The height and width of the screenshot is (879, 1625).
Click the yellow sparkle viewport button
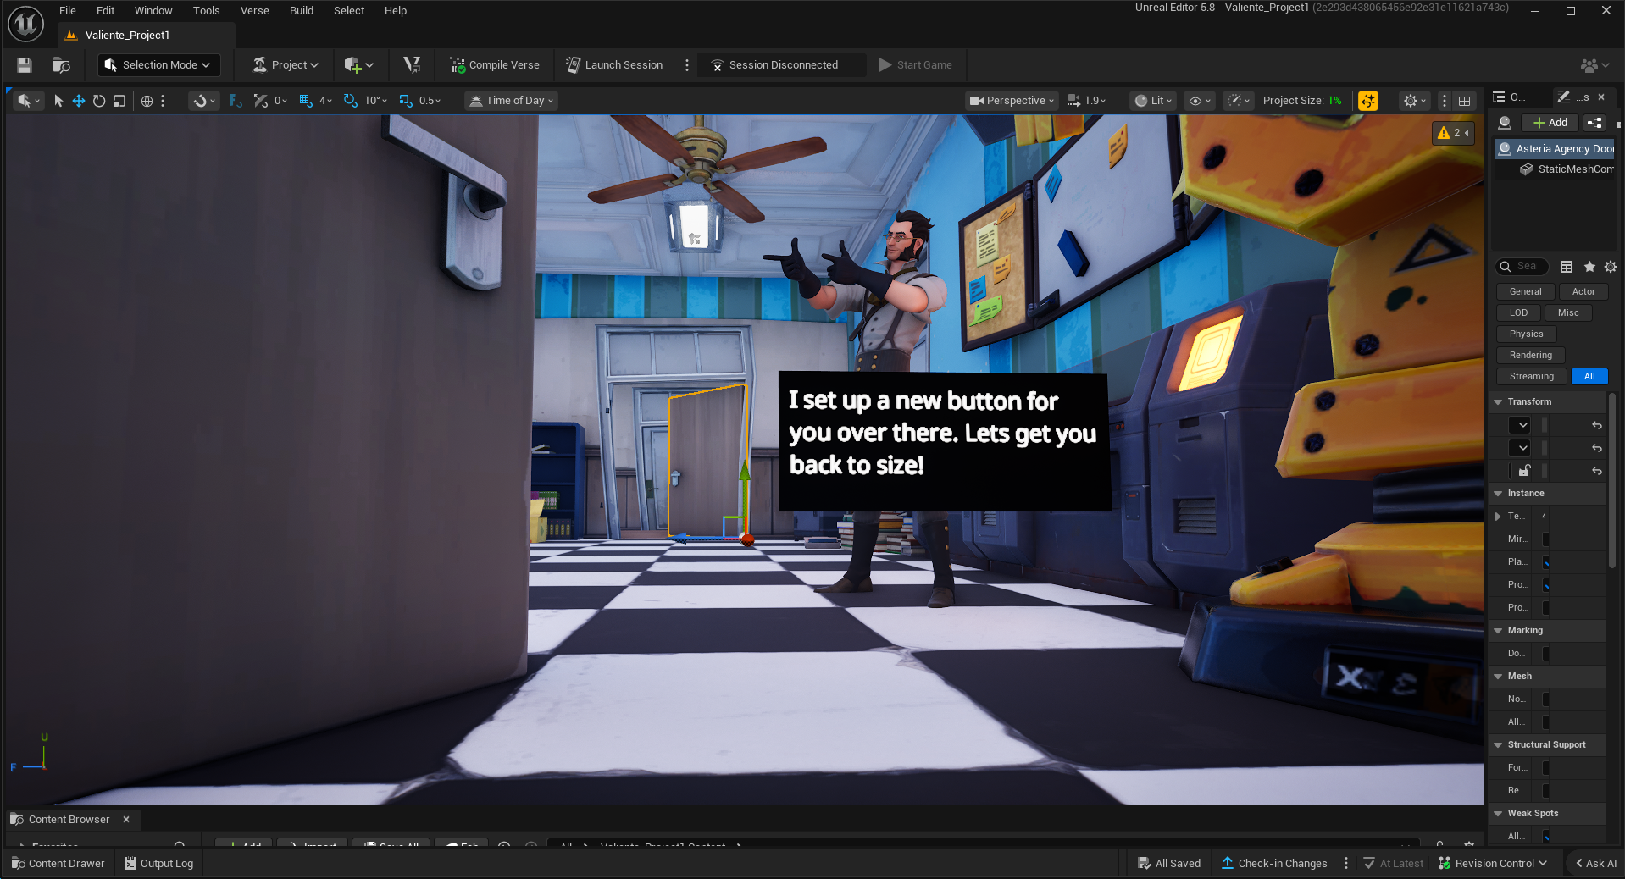pyautogui.click(x=1367, y=101)
